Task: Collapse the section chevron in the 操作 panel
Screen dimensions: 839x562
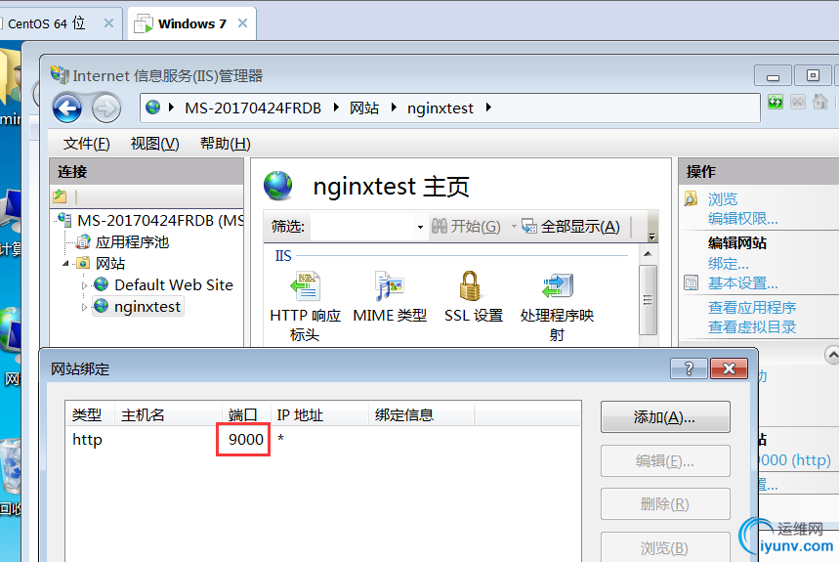Action: pyautogui.click(x=832, y=355)
